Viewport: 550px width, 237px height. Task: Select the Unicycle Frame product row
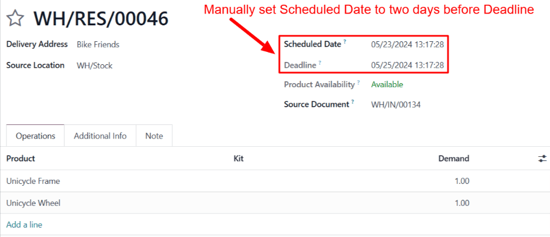coord(33,181)
